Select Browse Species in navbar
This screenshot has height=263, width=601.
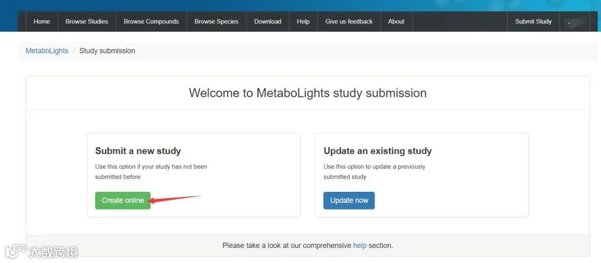coord(216,22)
